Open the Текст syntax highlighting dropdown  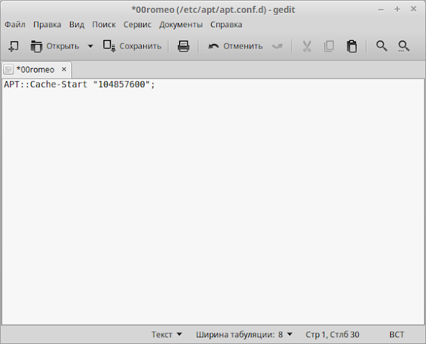(166, 335)
